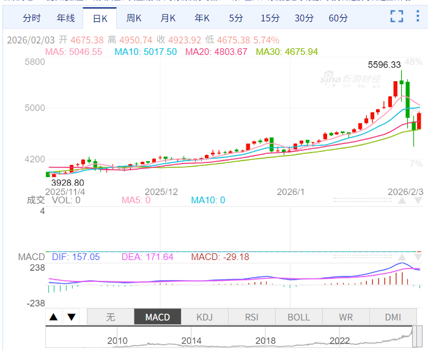Click the dotted drag grip in volume panel
Viewport: 428px width, 351px height.
pyautogui.click(x=363, y=200)
